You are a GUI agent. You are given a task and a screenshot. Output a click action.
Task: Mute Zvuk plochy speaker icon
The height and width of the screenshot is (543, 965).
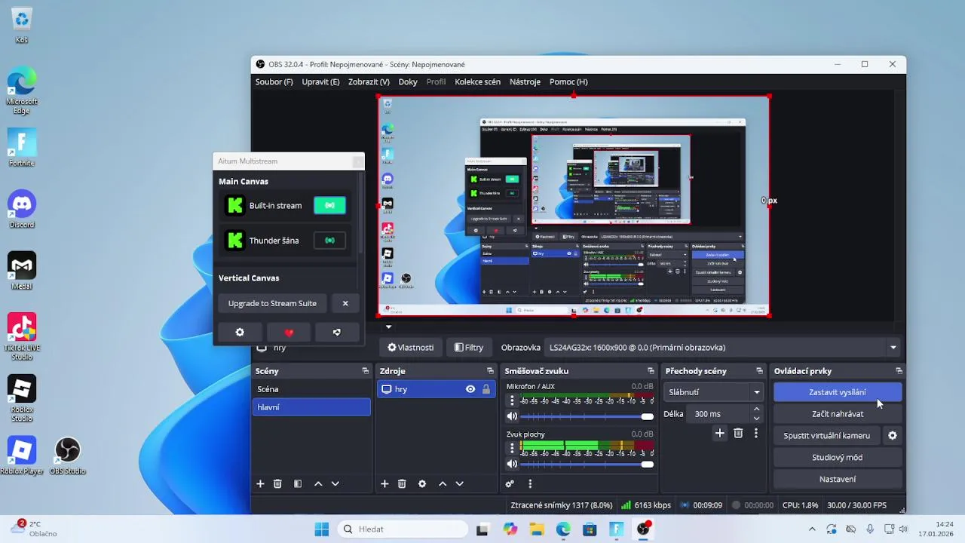(x=512, y=464)
